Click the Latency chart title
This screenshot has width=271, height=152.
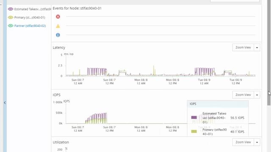(x=59, y=48)
